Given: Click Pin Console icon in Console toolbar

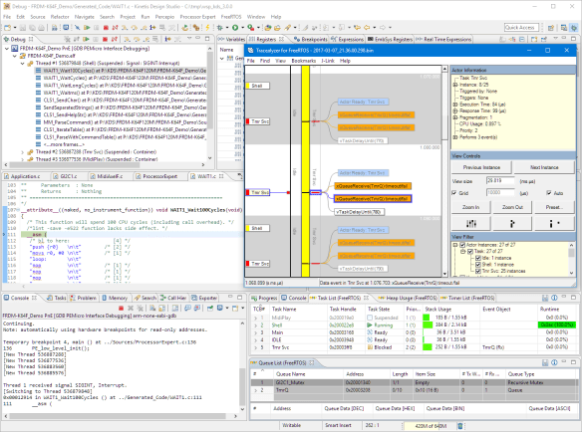Looking at the screenshot, I should click(210, 309).
